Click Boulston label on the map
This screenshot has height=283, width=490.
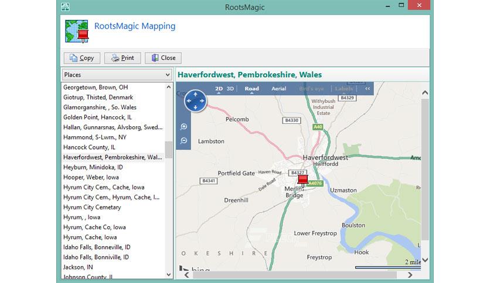coord(353,225)
